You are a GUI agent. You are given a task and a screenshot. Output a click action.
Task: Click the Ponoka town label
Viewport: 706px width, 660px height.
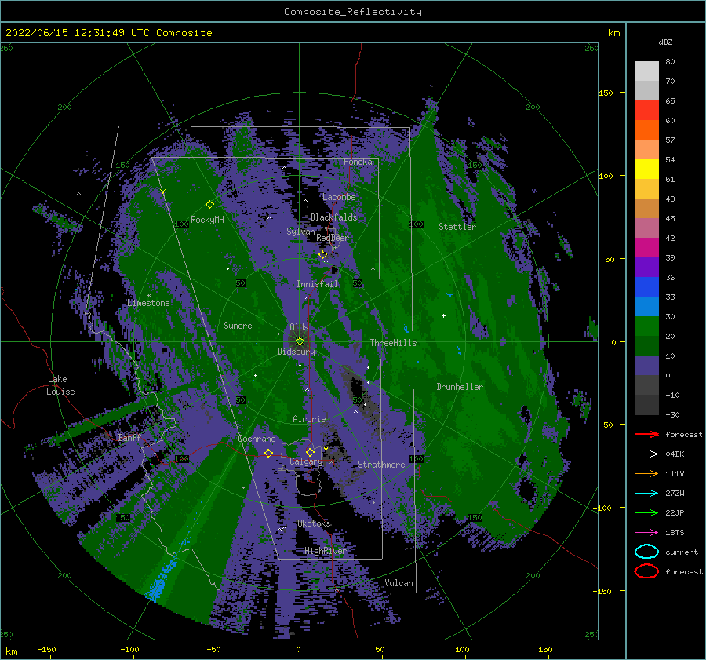(358, 162)
